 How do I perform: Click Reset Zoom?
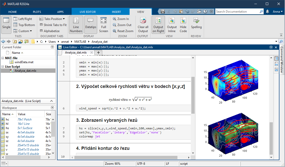123,31
